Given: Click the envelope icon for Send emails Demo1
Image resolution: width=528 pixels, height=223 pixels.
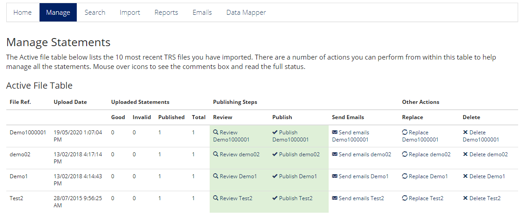Looking at the screenshot, I should [335, 176].
